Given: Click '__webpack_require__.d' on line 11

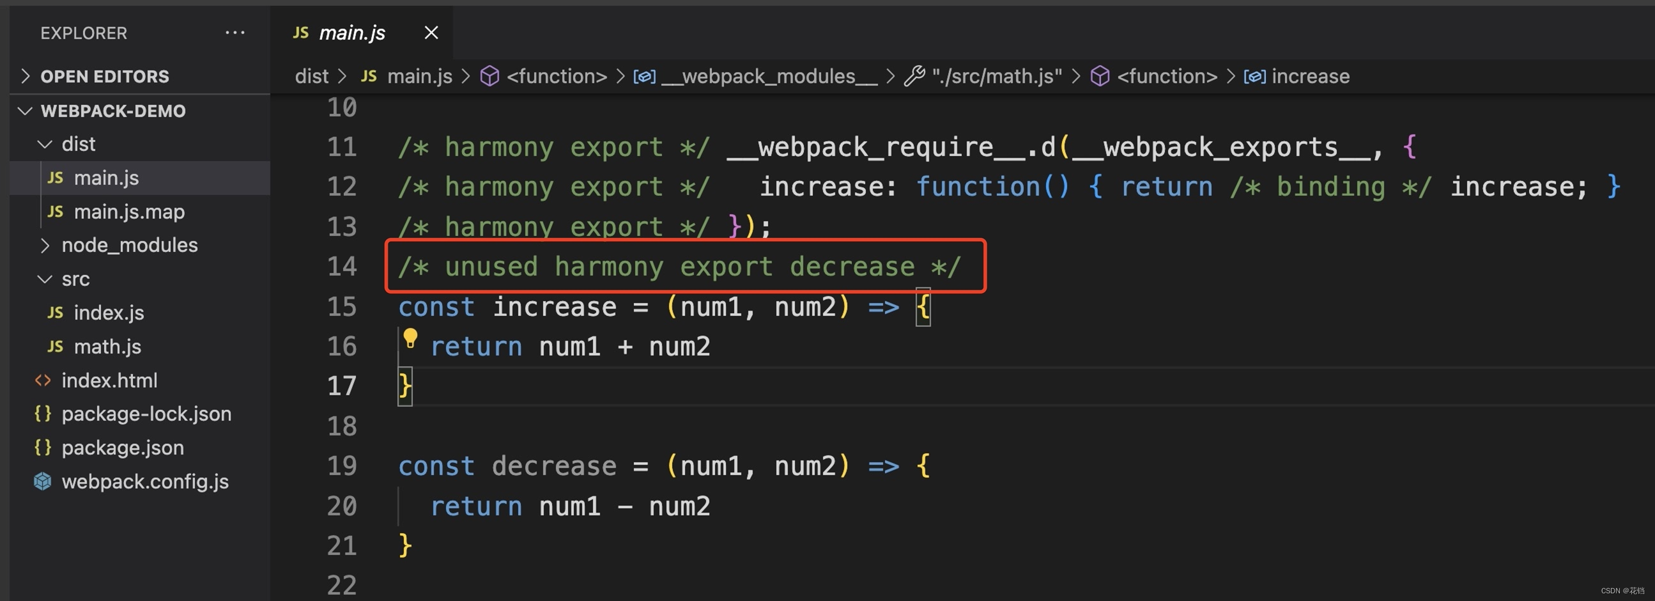Looking at the screenshot, I should (892, 147).
